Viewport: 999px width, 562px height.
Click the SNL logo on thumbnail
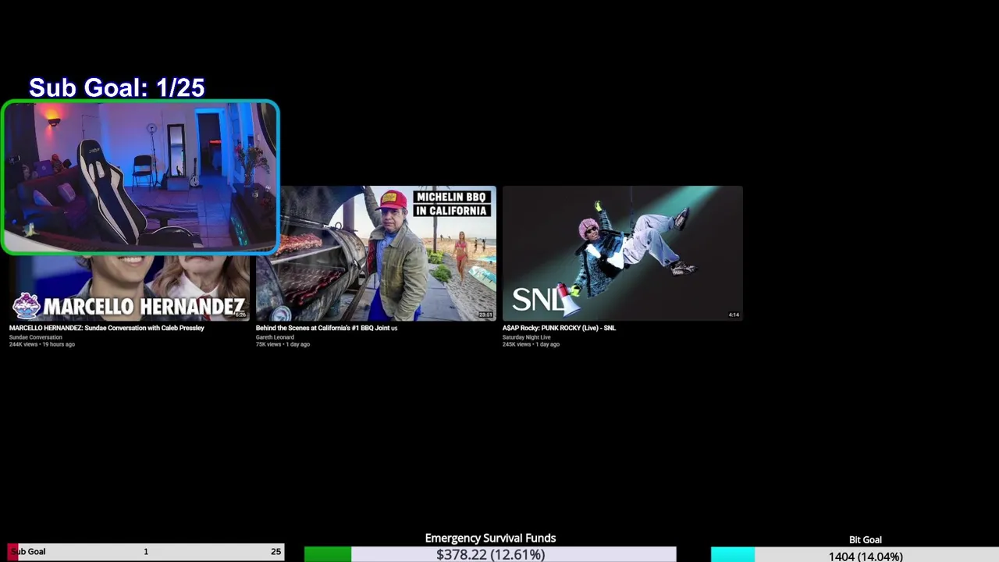point(540,300)
